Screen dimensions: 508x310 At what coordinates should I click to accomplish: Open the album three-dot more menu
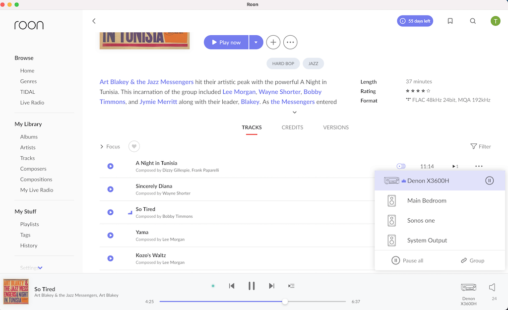tap(290, 43)
